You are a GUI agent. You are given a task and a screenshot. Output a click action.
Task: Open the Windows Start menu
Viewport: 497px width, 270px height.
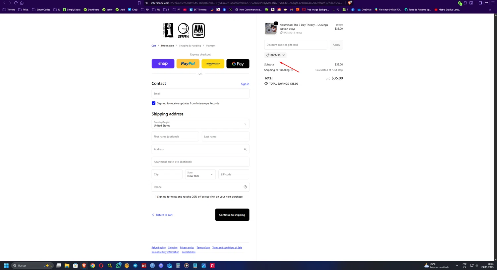click(6, 266)
